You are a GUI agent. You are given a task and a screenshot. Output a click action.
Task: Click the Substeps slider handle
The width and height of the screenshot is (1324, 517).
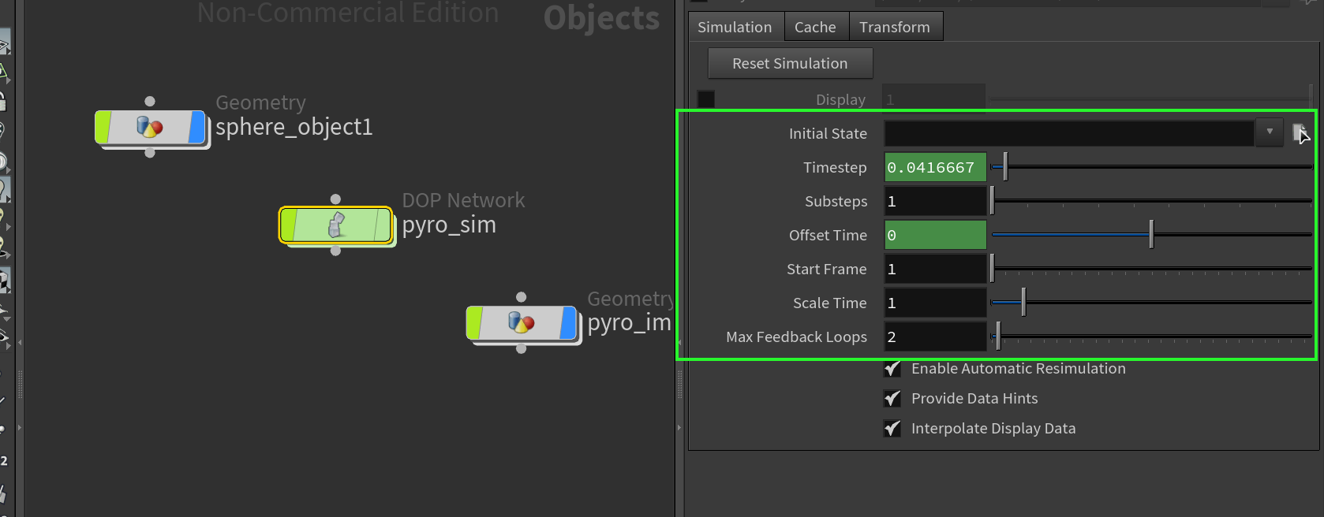click(x=993, y=201)
